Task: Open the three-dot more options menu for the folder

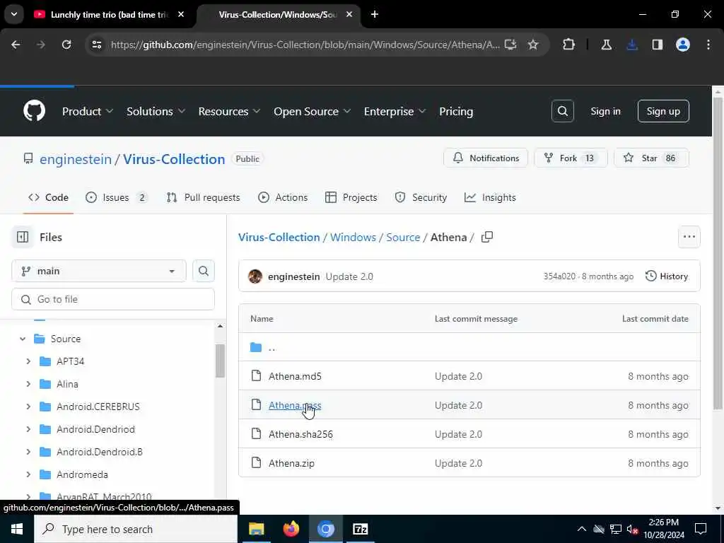Action: click(x=689, y=237)
